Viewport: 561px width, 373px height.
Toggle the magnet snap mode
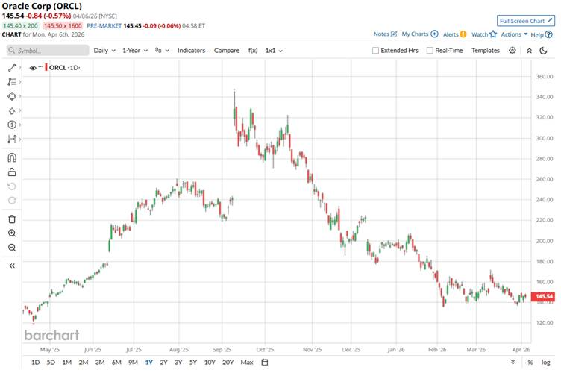click(x=12, y=157)
